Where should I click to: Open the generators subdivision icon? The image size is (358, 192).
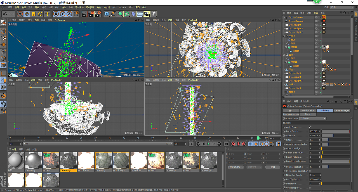120,14
